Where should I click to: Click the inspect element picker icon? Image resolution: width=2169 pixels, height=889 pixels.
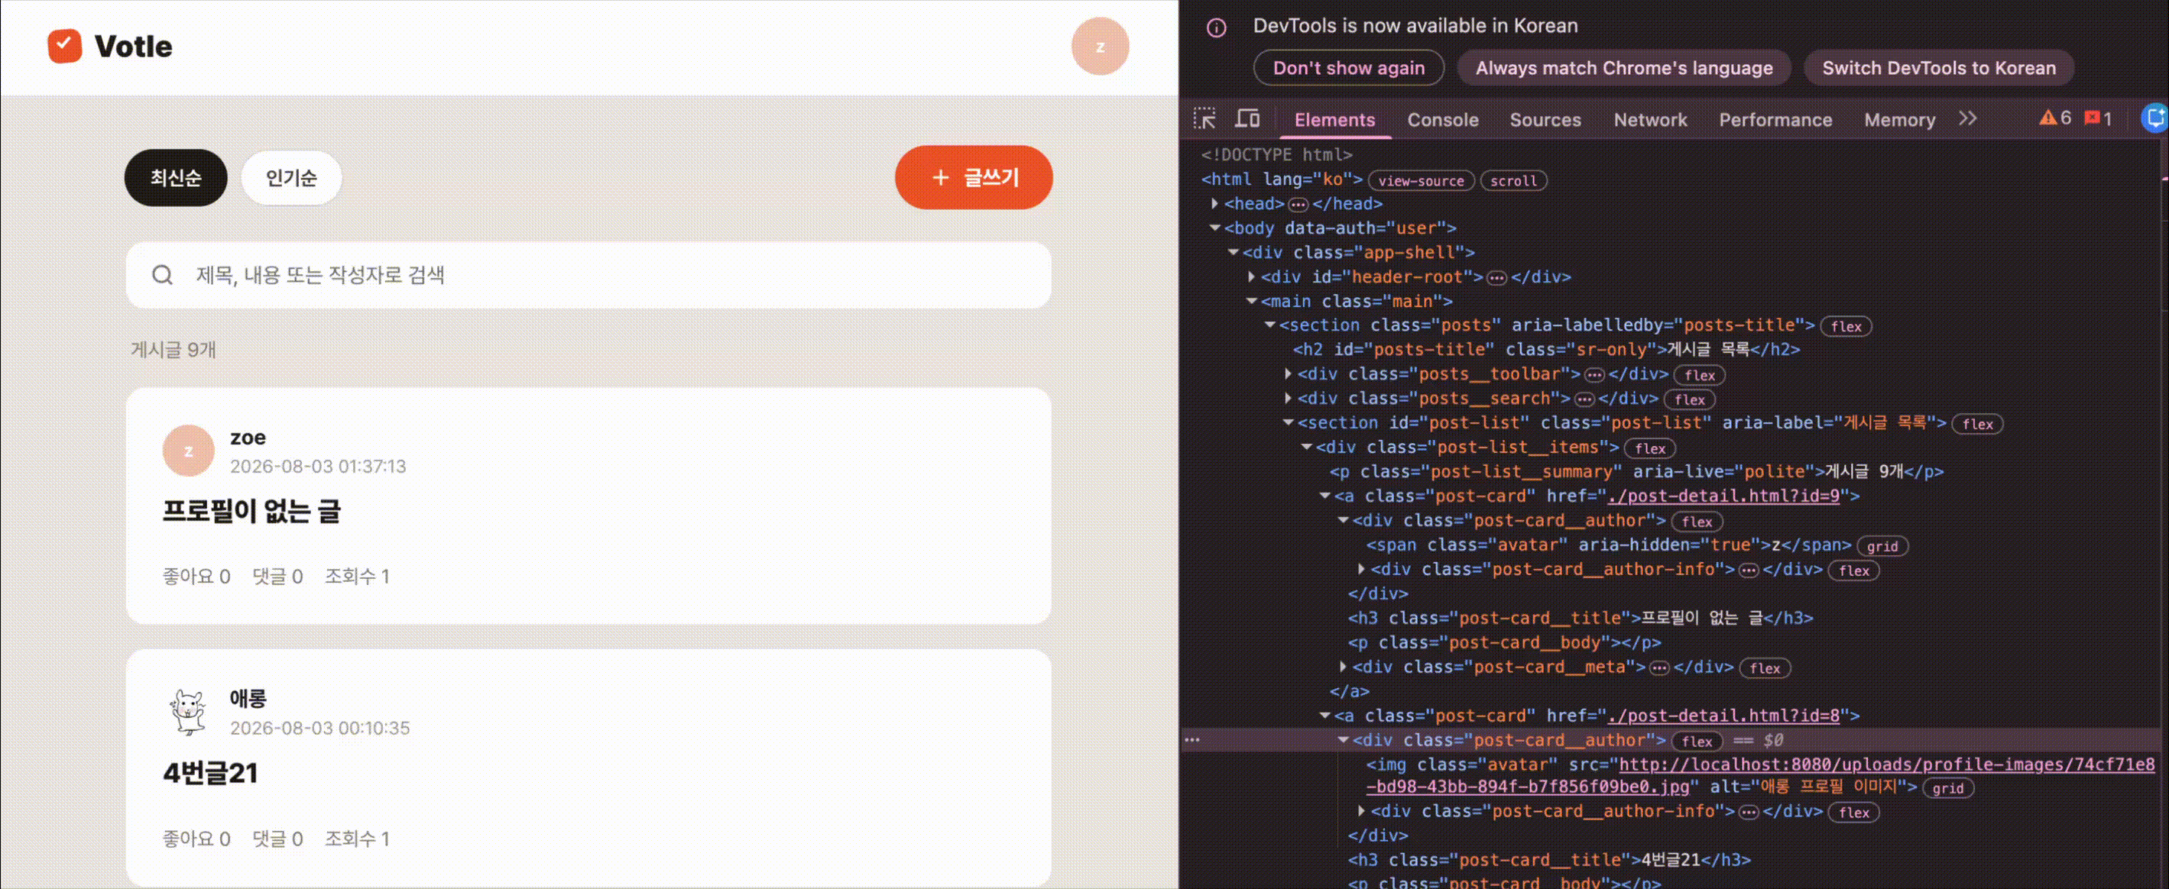tap(1205, 118)
